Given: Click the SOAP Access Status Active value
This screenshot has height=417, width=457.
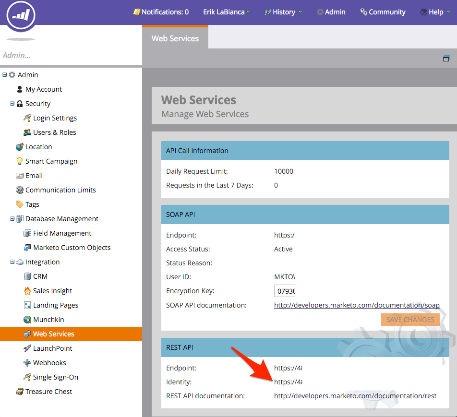Looking at the screenshot, I should tap(283, 249).
